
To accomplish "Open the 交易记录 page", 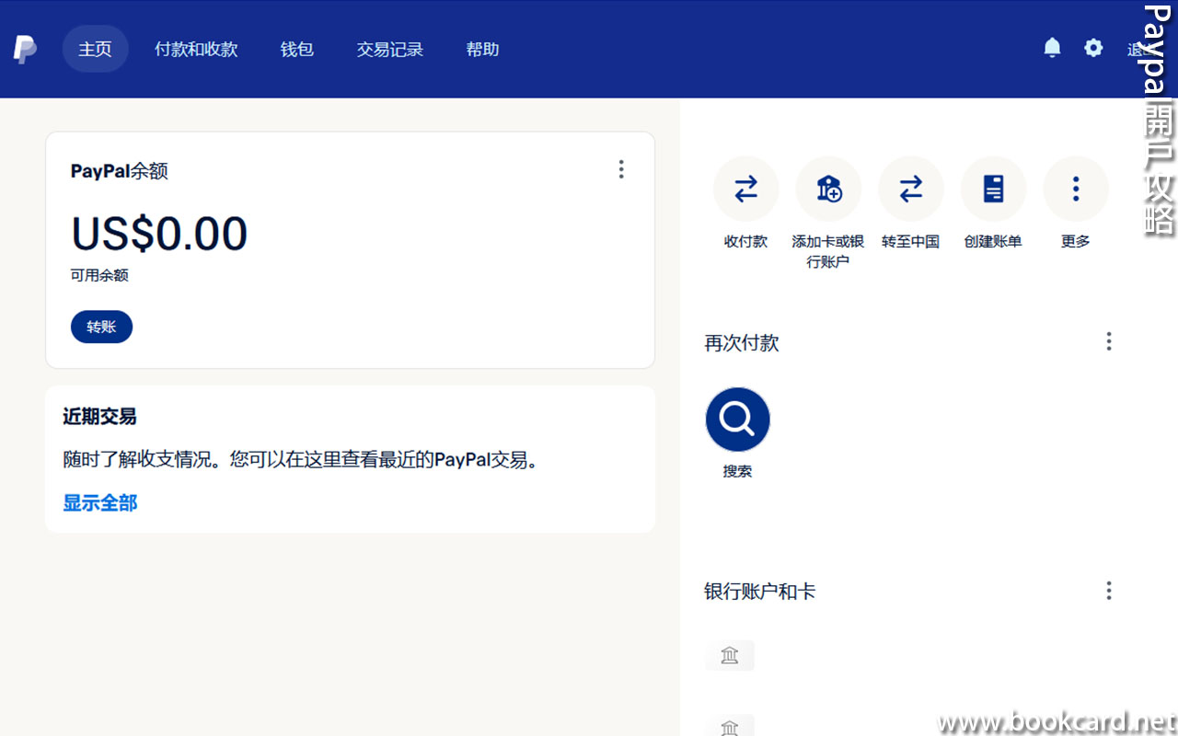I will tap(390, 49).
